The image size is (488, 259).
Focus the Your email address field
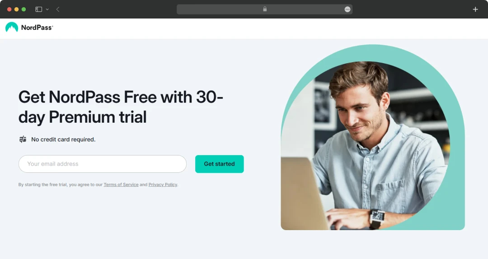point(103,164)
